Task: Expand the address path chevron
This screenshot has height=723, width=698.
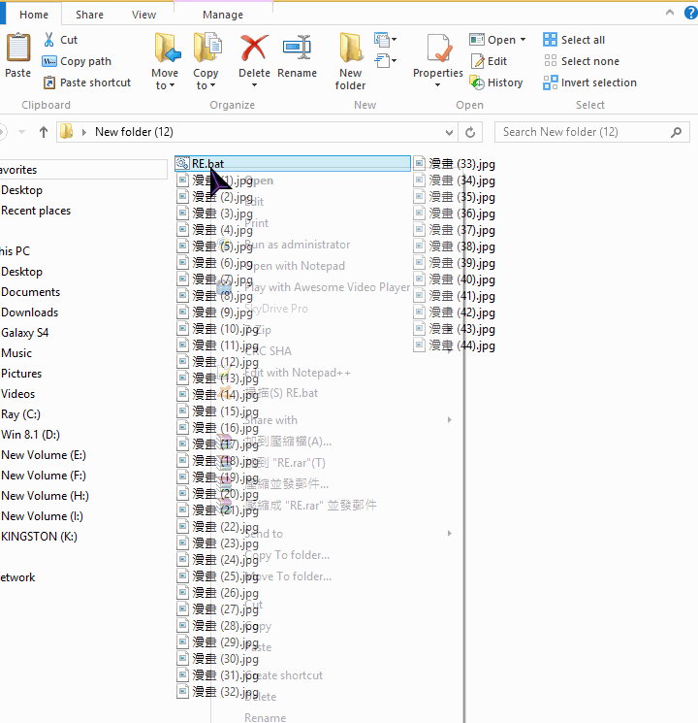Action: click(x=83, y=132)
